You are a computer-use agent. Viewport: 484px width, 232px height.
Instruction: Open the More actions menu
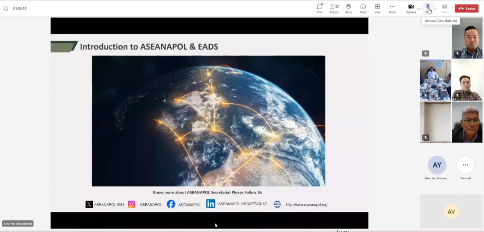392,8
